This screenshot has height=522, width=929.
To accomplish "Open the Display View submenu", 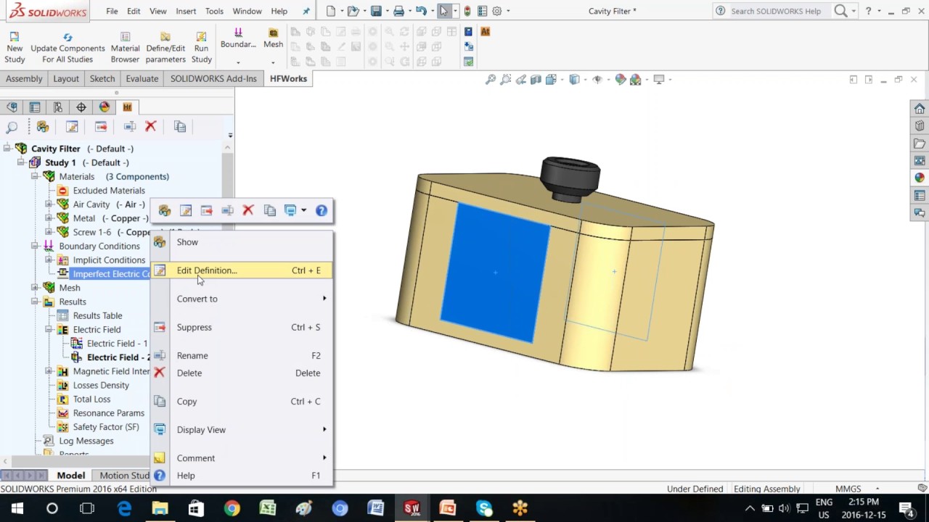I will tap(242, 429).
